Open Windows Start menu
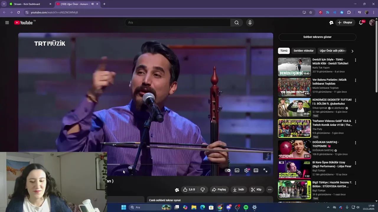This screenshot has height=212, width=378. (124, 207)
